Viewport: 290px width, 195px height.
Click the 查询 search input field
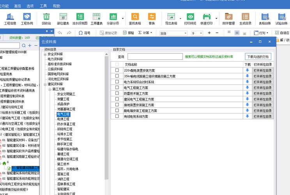[x=155, y=57]
